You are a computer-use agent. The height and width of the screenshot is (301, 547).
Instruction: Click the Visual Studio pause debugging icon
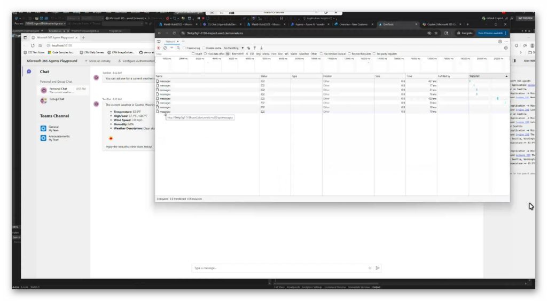[199, 18]
